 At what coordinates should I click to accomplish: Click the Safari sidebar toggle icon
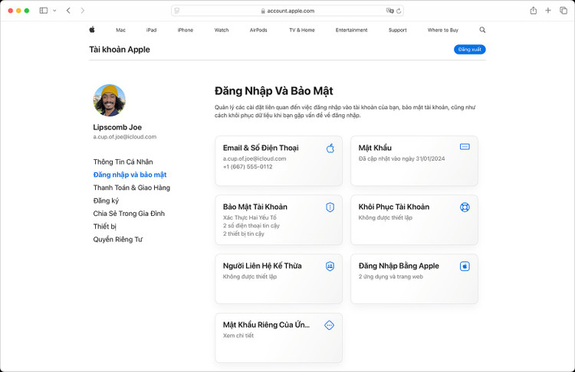(x=44, y=11)
